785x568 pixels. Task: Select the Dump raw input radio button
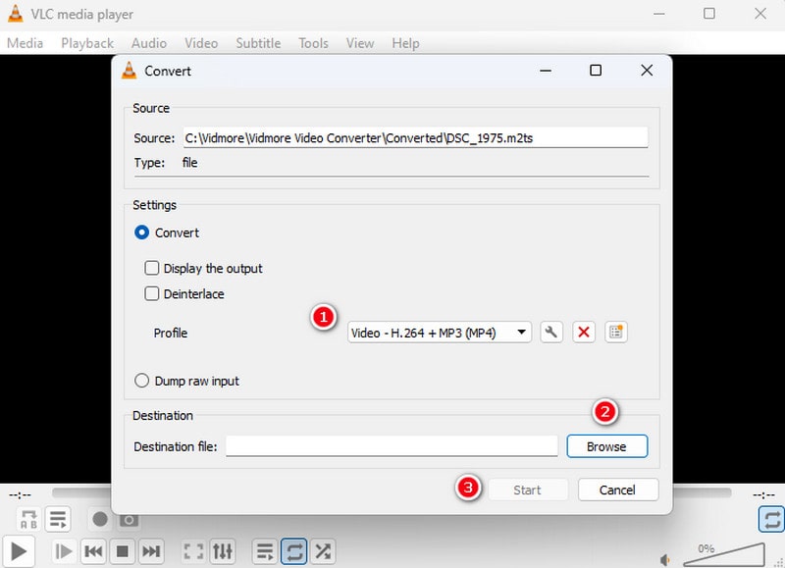(142, 381)
